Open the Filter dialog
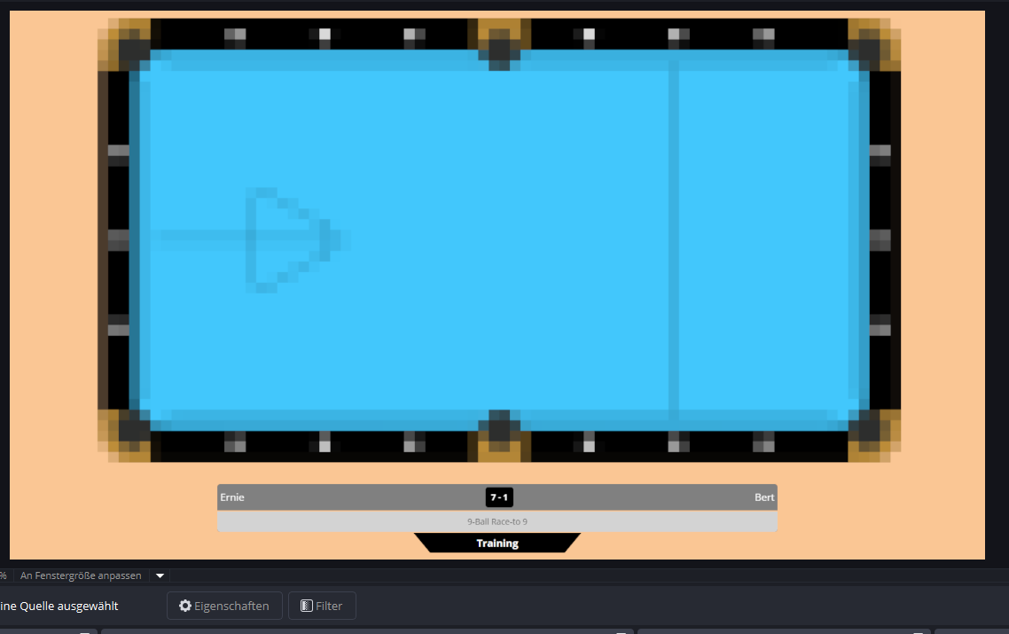Screen dimensions: 1009x634 tap(321, 606)
